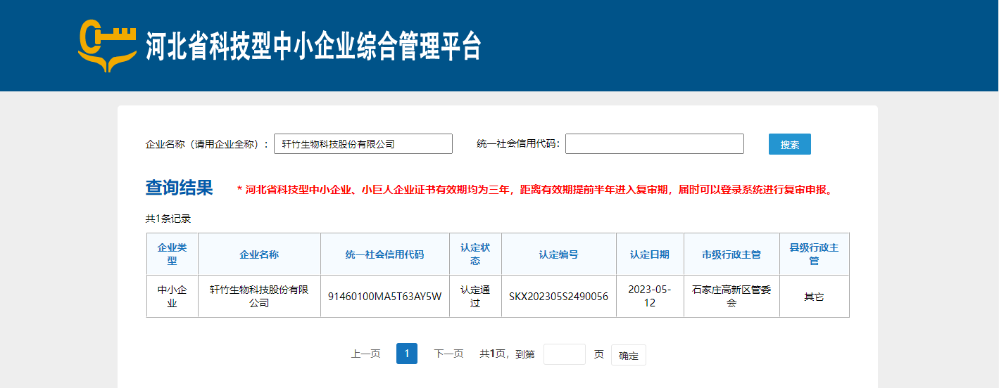Select page number 1 in pagination
999x388 pixels.
[406, 354]
